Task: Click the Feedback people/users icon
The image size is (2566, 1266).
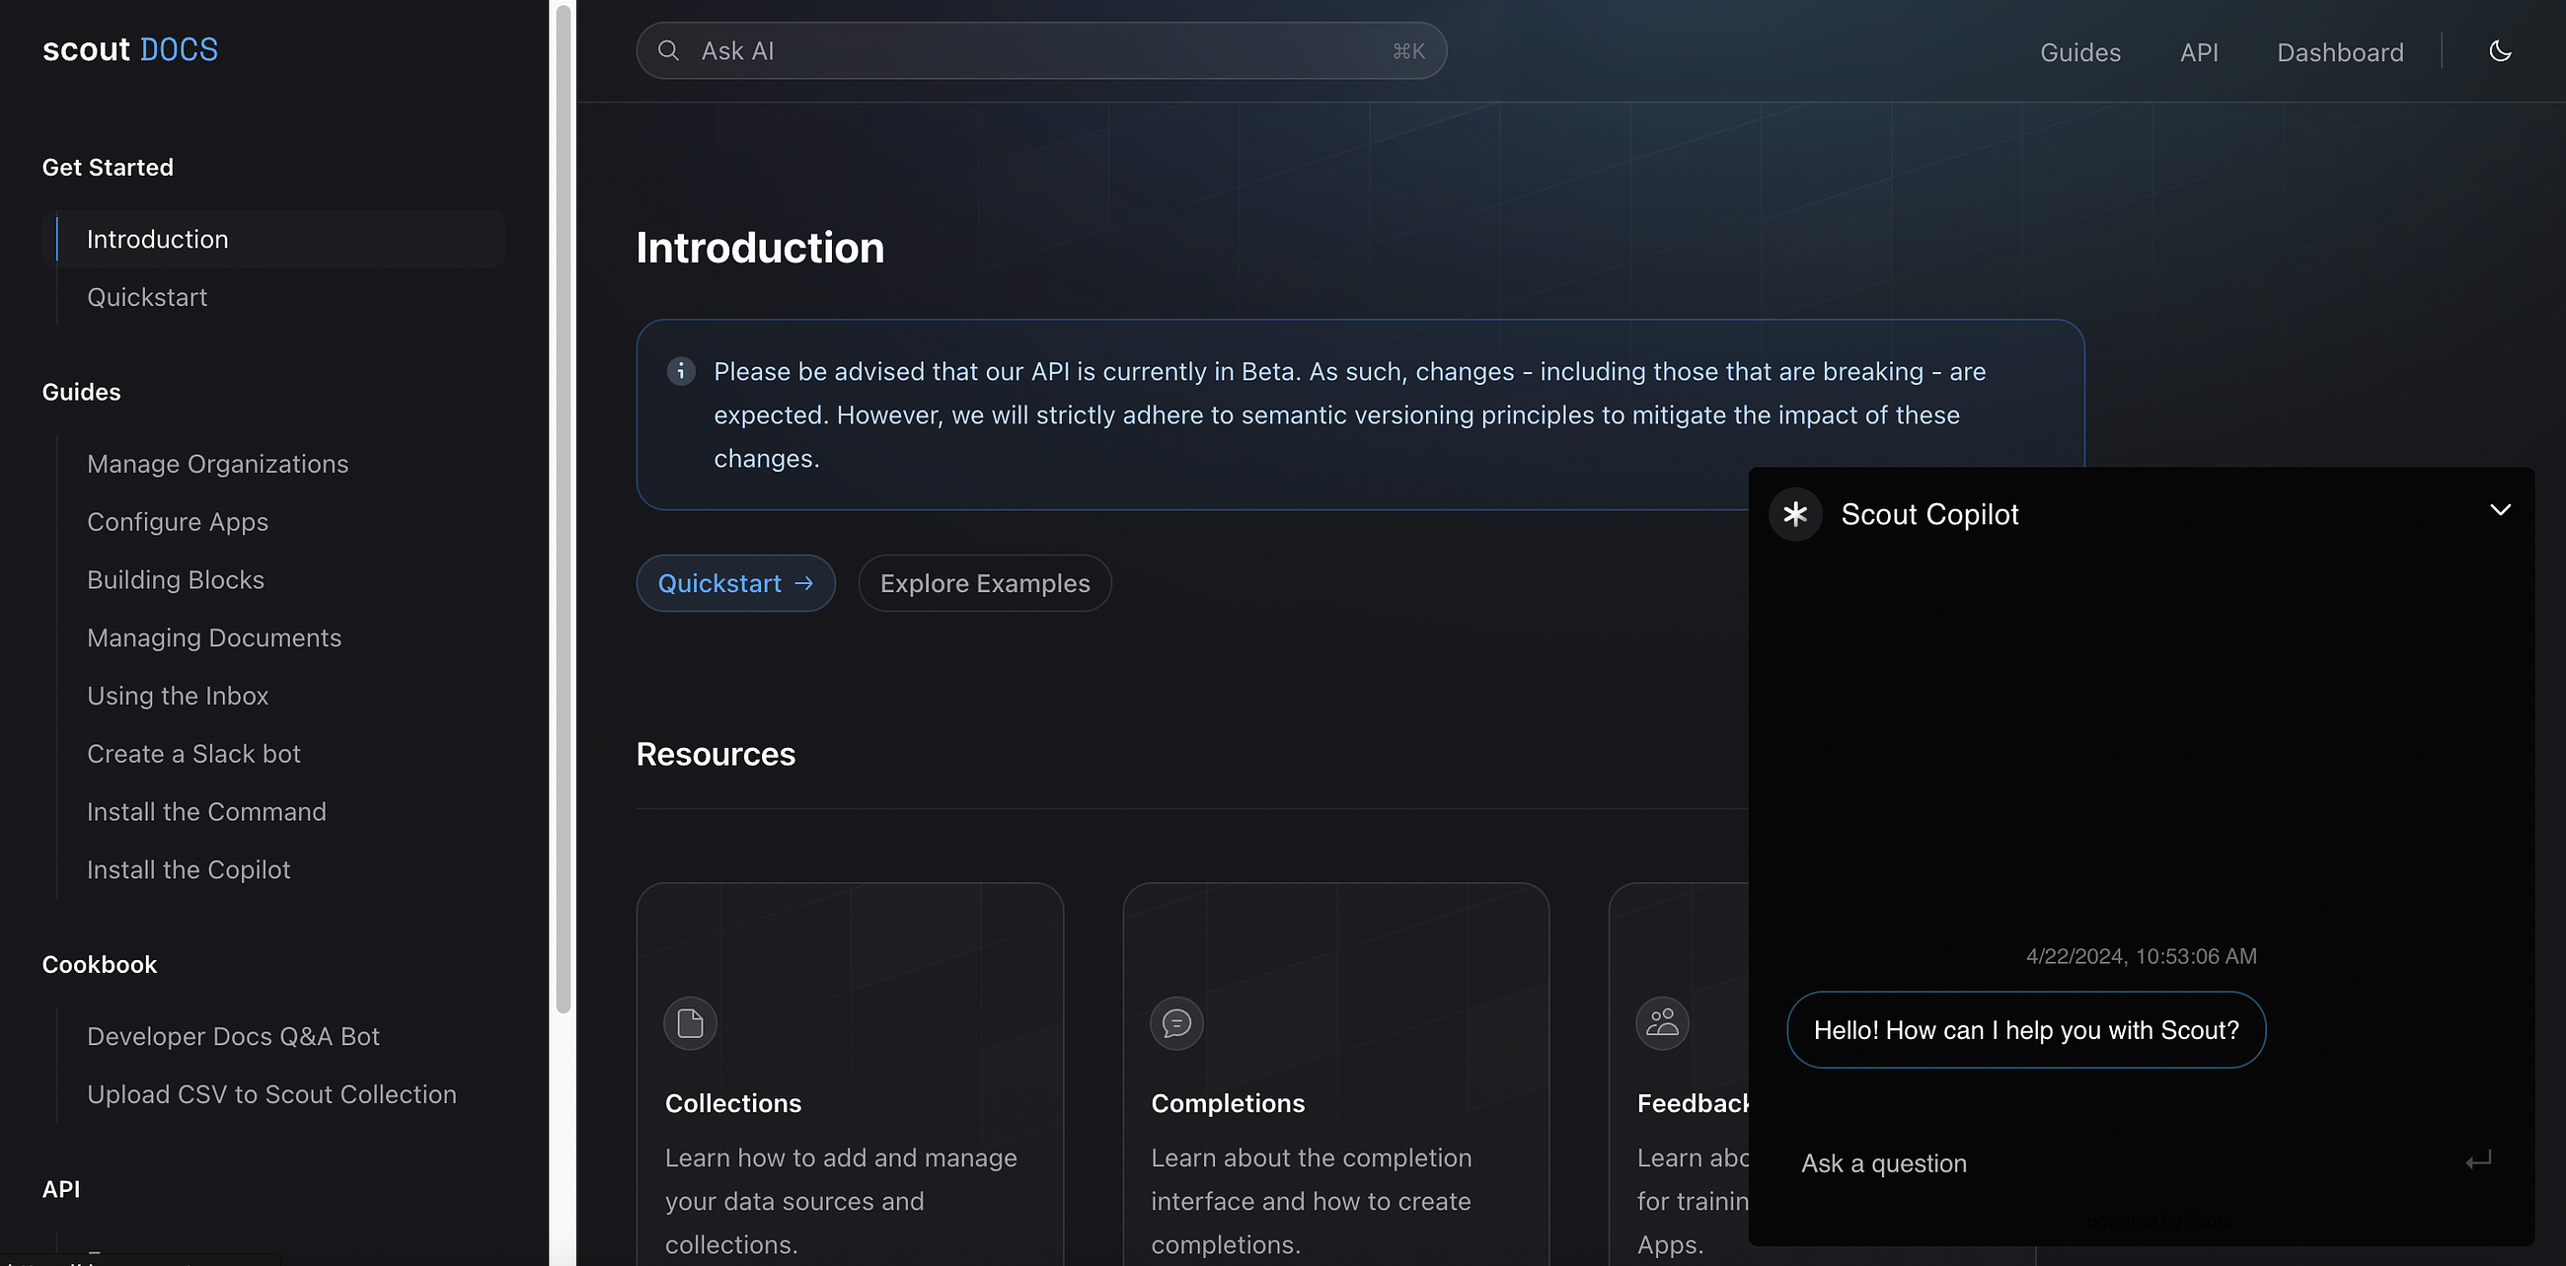Action: pyautogui.click(x=1664, y=1022)
